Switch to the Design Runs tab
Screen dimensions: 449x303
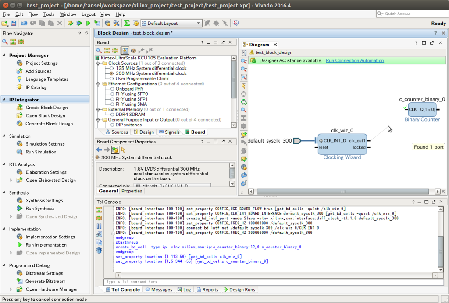coord(239,289)
